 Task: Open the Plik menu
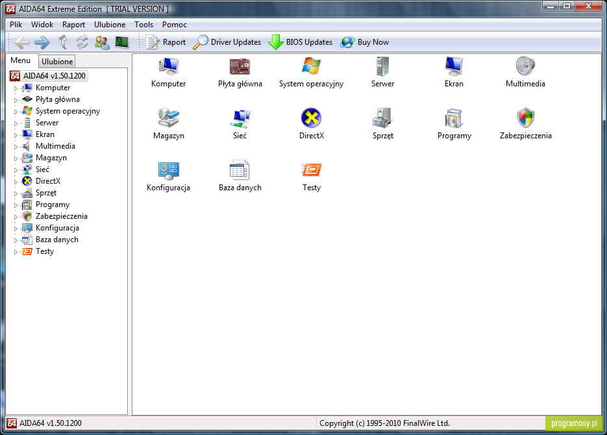pyautogui.click(x=16, y=25)
